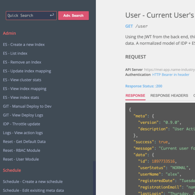
Task: Open ES - List index
Action: point(15,53)
